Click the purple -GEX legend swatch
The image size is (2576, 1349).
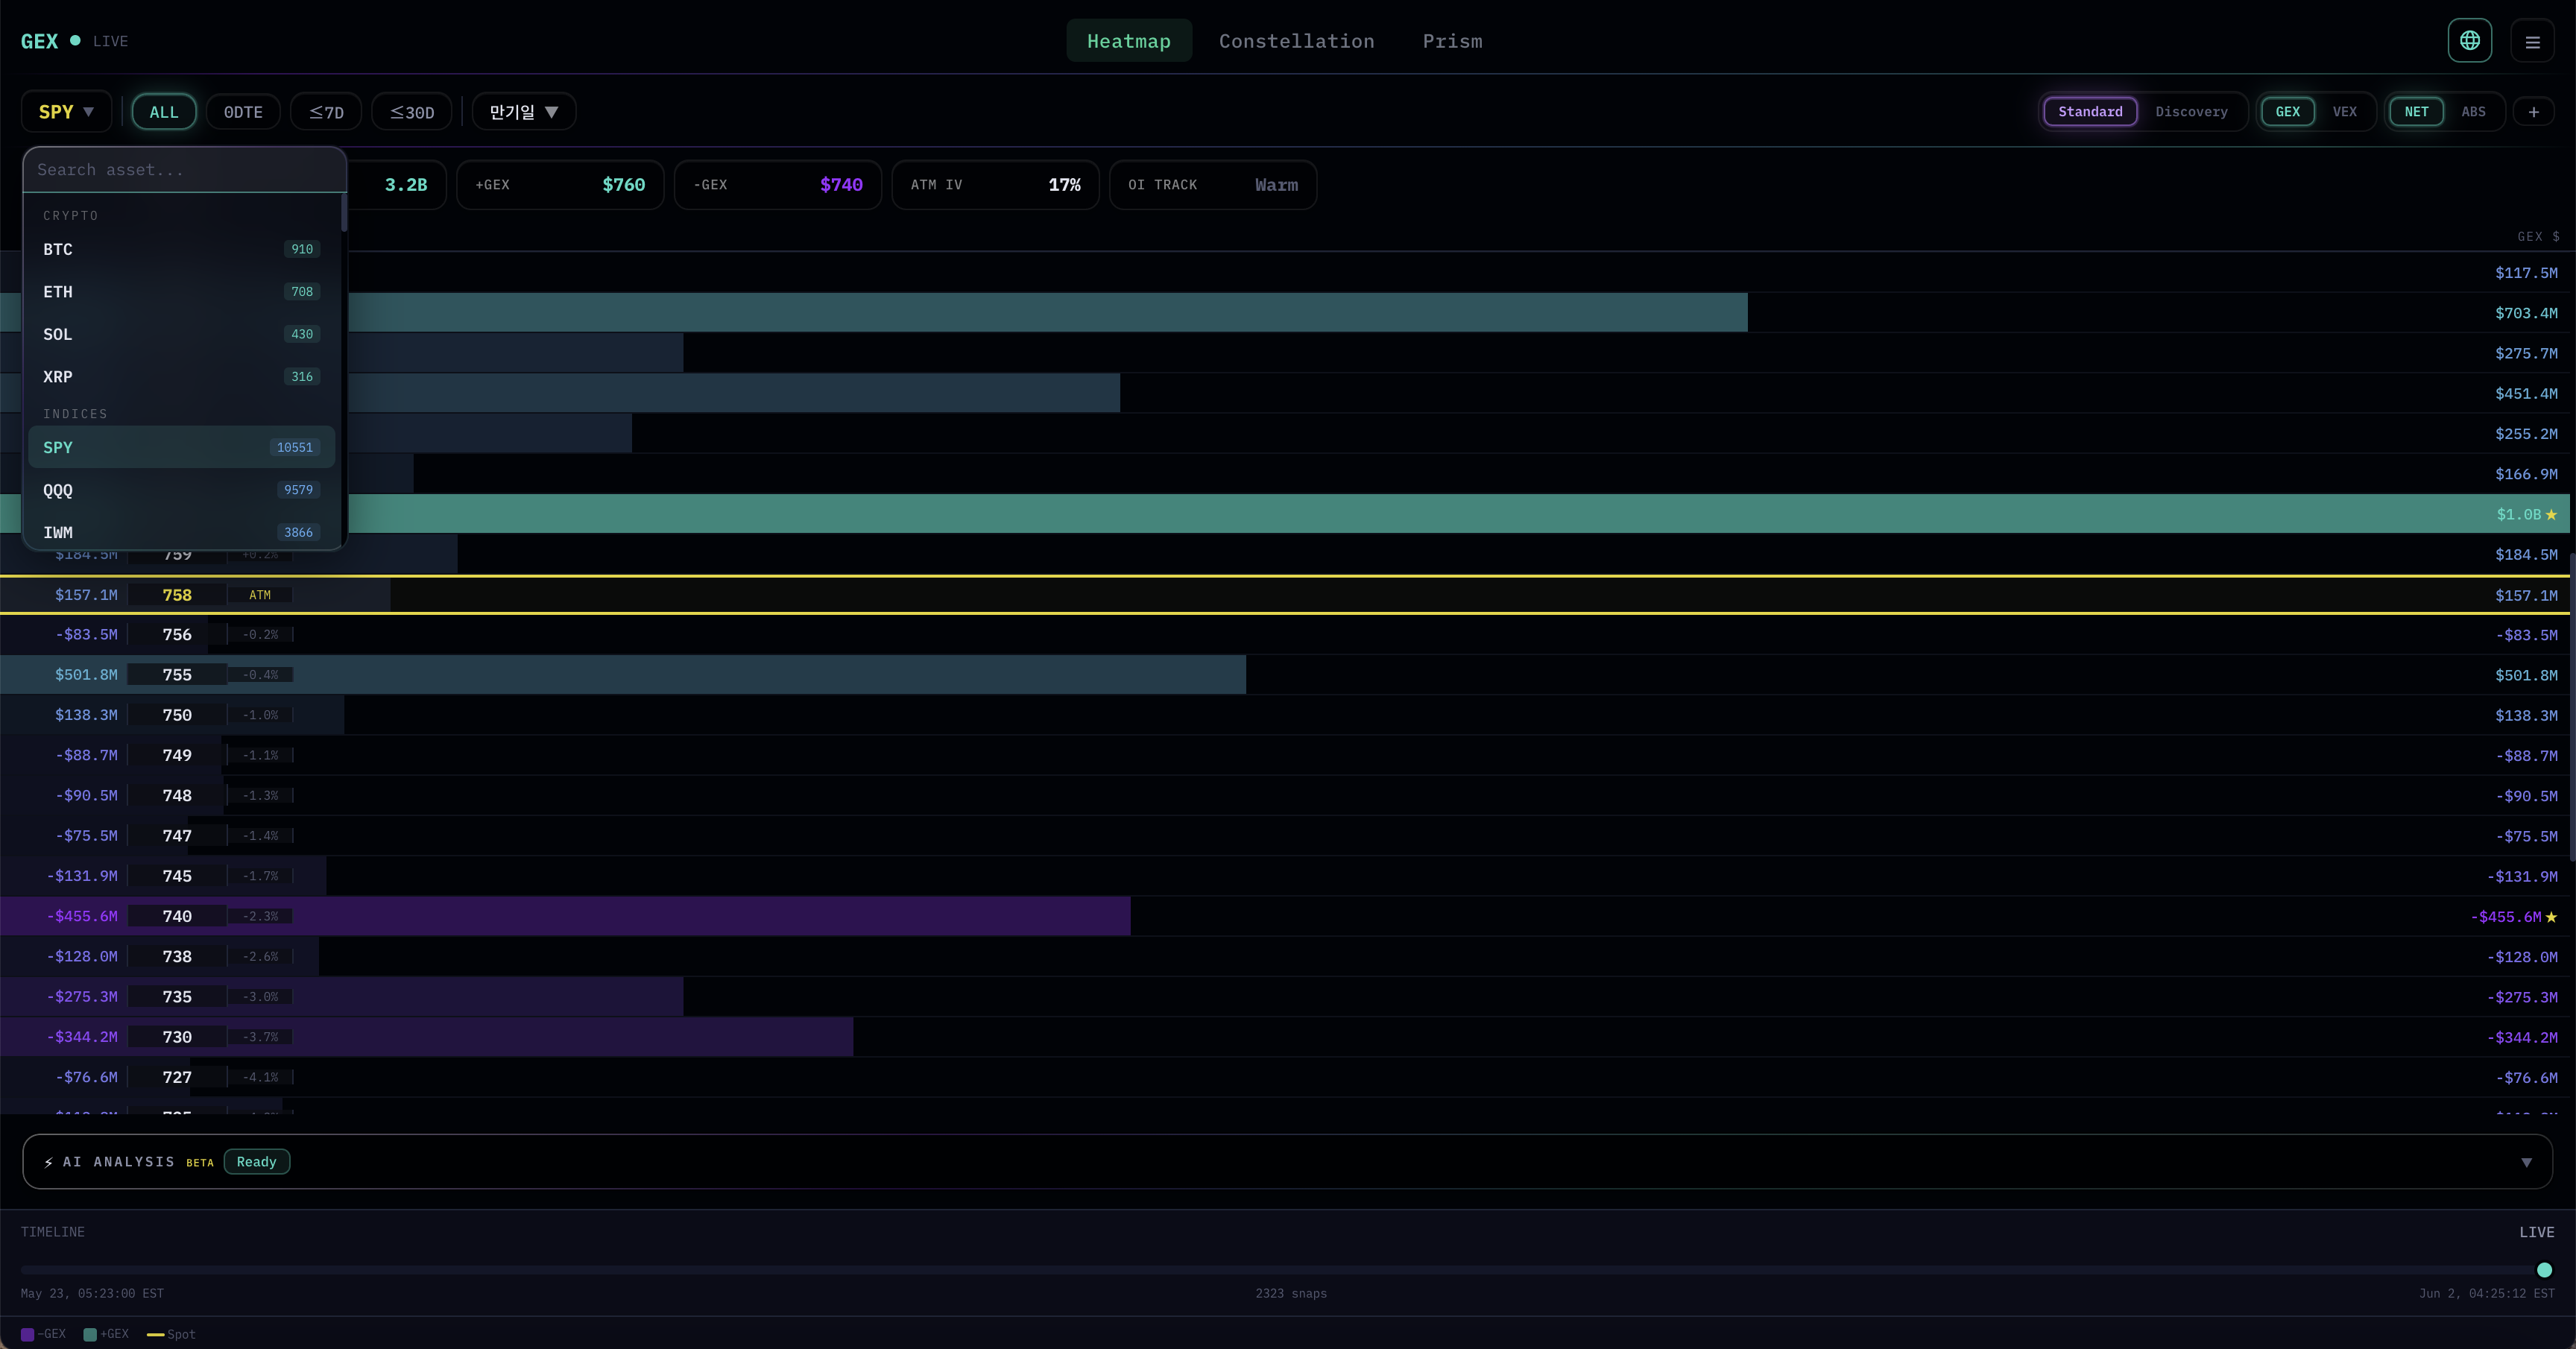27,1334
